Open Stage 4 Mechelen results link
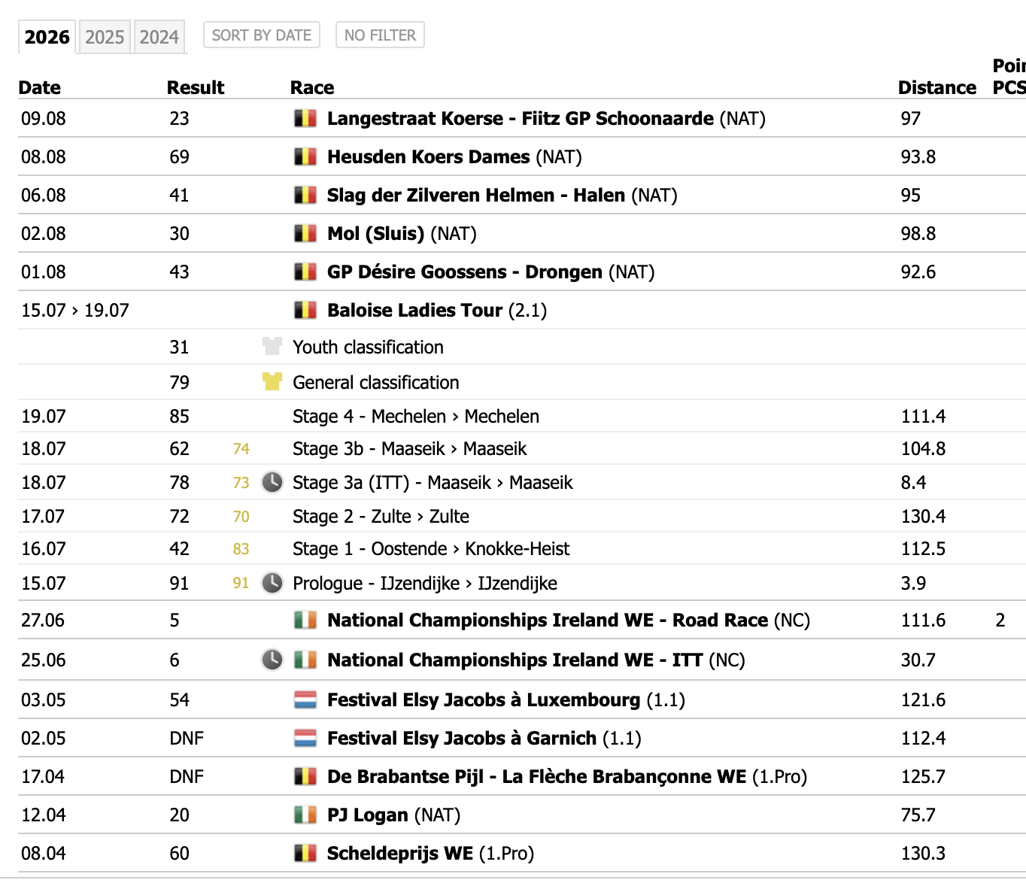The width and height of the screenshot is (1026, 880). pyautogui.click(x=416, y=417)
